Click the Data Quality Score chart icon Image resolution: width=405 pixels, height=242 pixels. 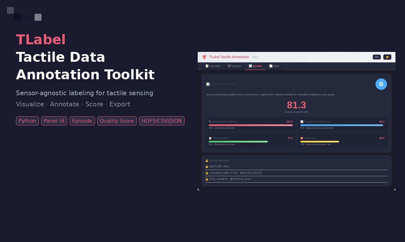[208, 84]
